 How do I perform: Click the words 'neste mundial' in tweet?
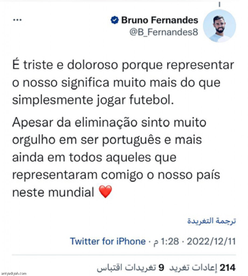click(53, 192)
